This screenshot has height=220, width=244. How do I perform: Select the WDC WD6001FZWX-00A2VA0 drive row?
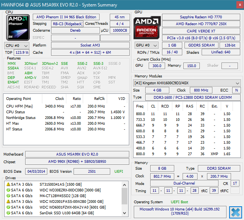pyautogui.click(x=63, y=207)
